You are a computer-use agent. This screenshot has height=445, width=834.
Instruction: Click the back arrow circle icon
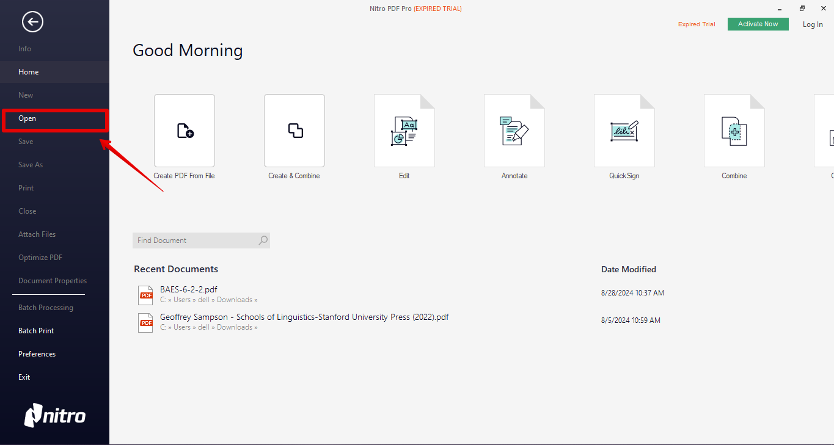point(32,23)
